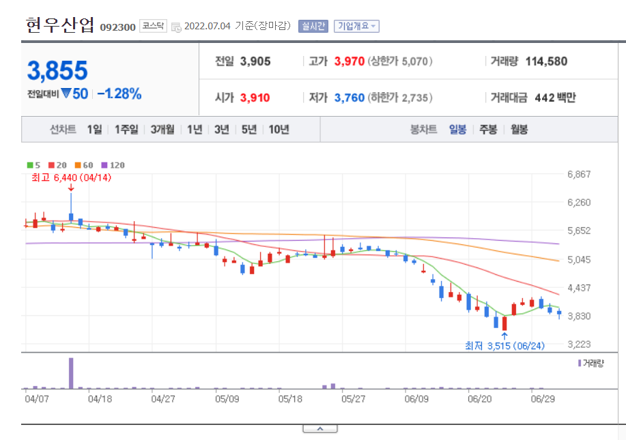Click the 저가 value 3,760

[x=350, y=98]
